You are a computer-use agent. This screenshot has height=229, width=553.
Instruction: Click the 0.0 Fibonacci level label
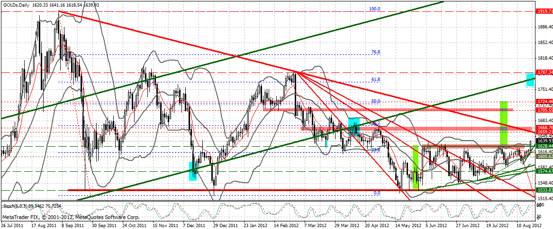[377, 193]
